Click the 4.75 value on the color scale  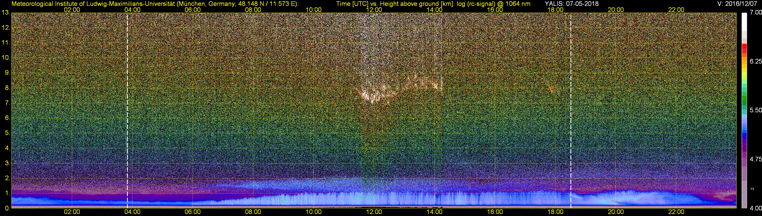click(x=756, y=159)
